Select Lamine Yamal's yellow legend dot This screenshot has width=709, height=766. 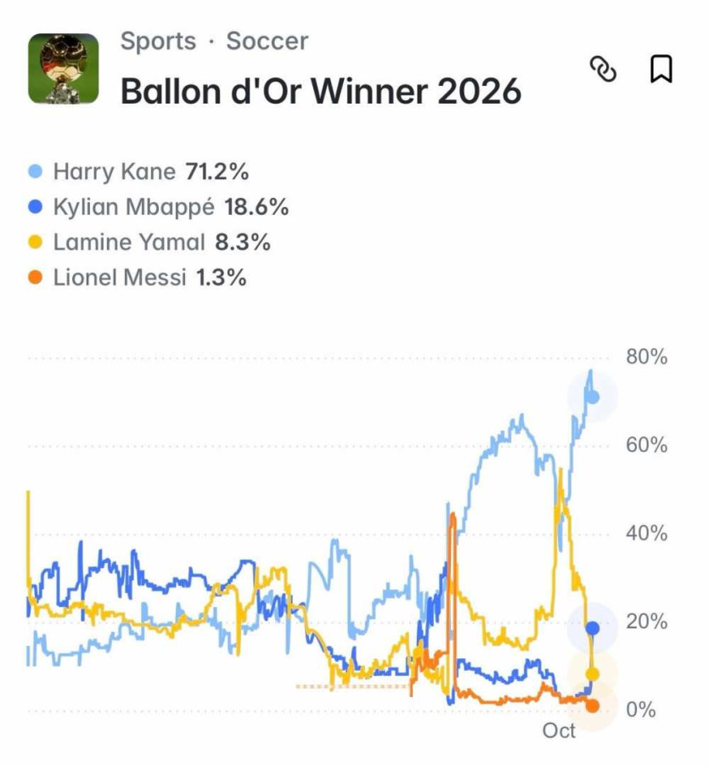[35, 242]
